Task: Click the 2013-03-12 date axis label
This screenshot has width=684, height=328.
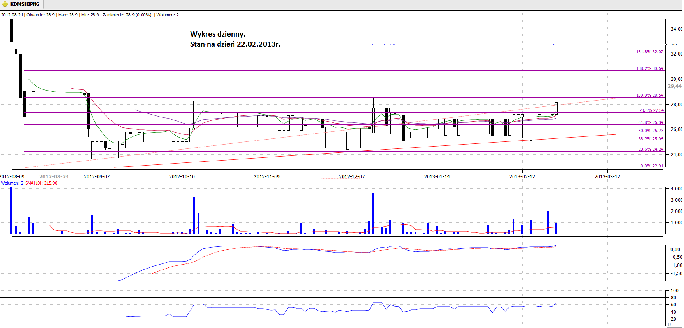Action: 607,176
